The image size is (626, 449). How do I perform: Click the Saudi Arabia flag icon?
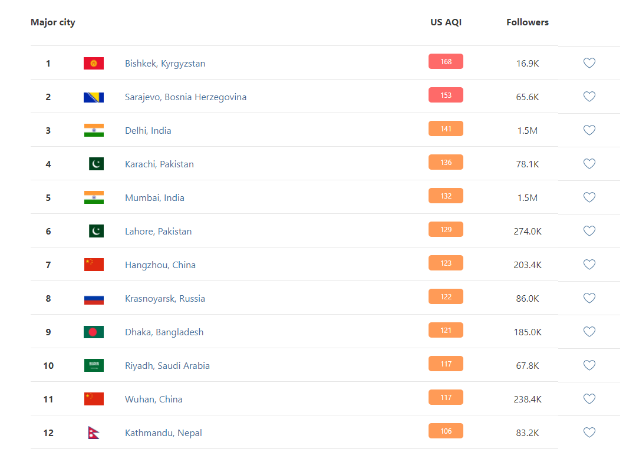tap(94, 365)
